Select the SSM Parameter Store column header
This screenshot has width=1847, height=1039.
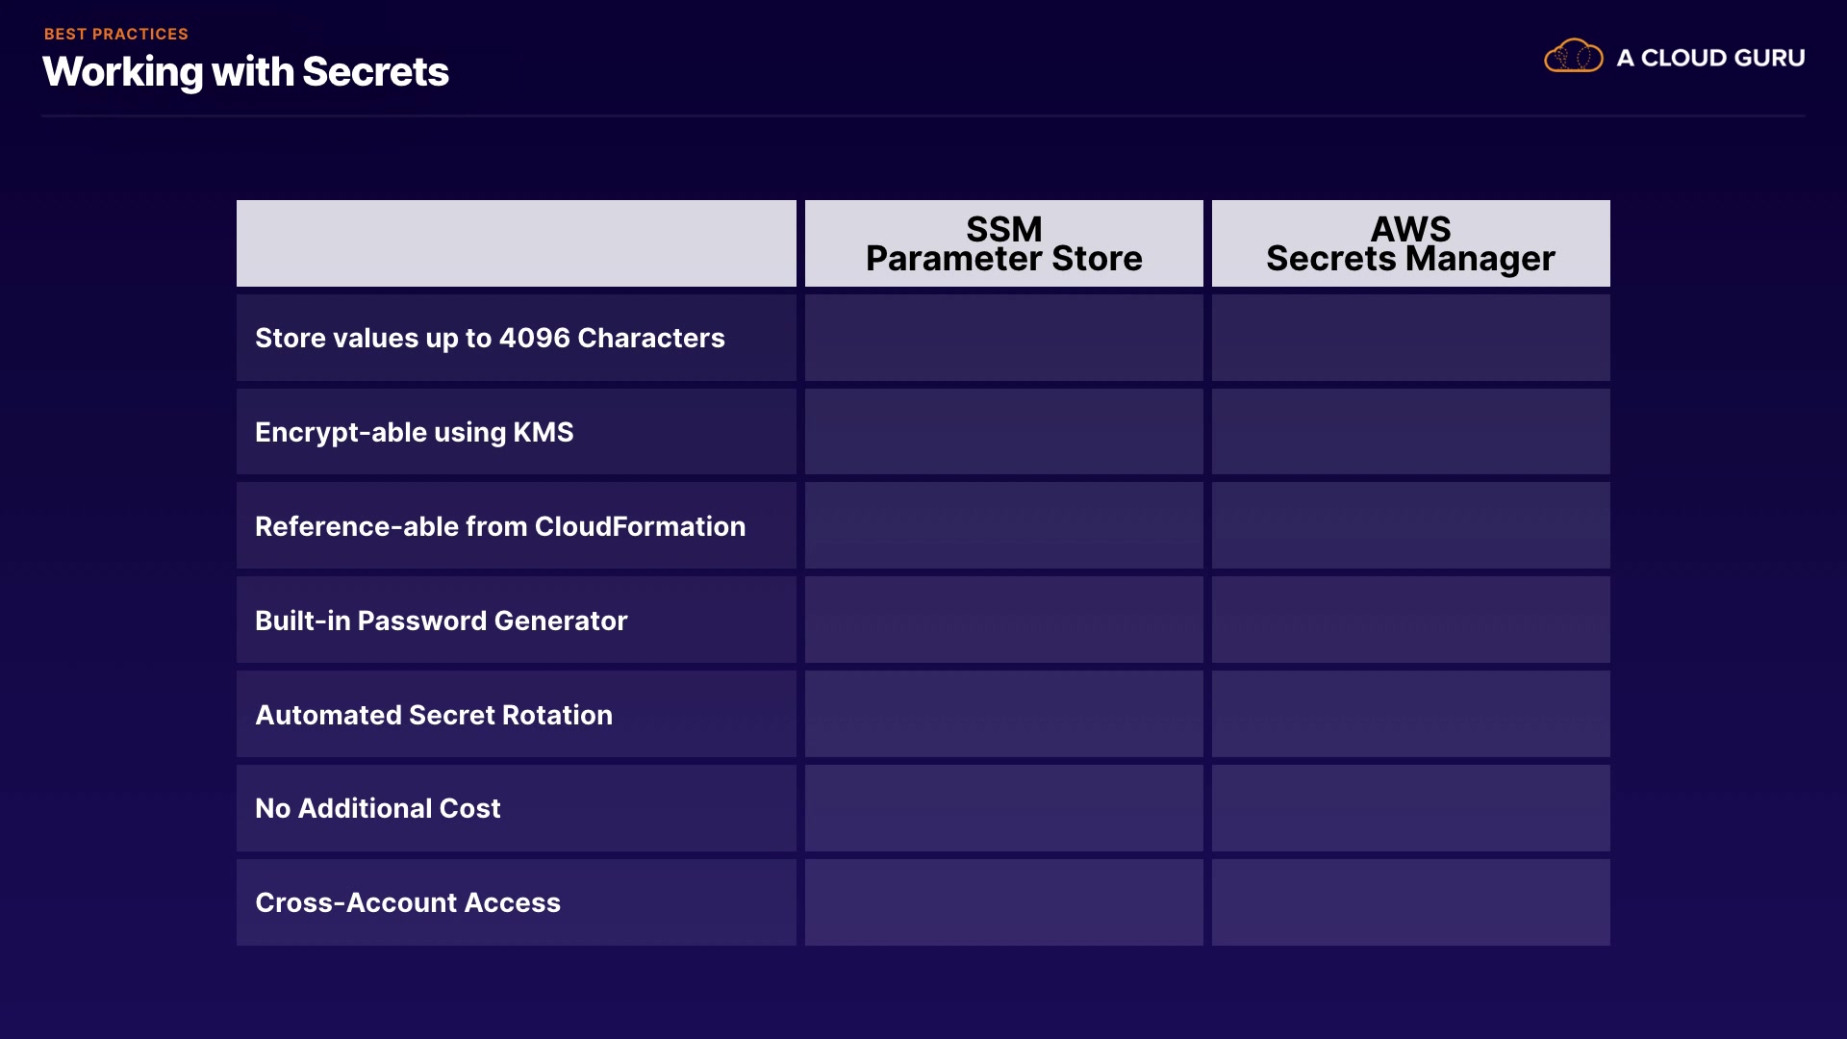click(1003, 243)
